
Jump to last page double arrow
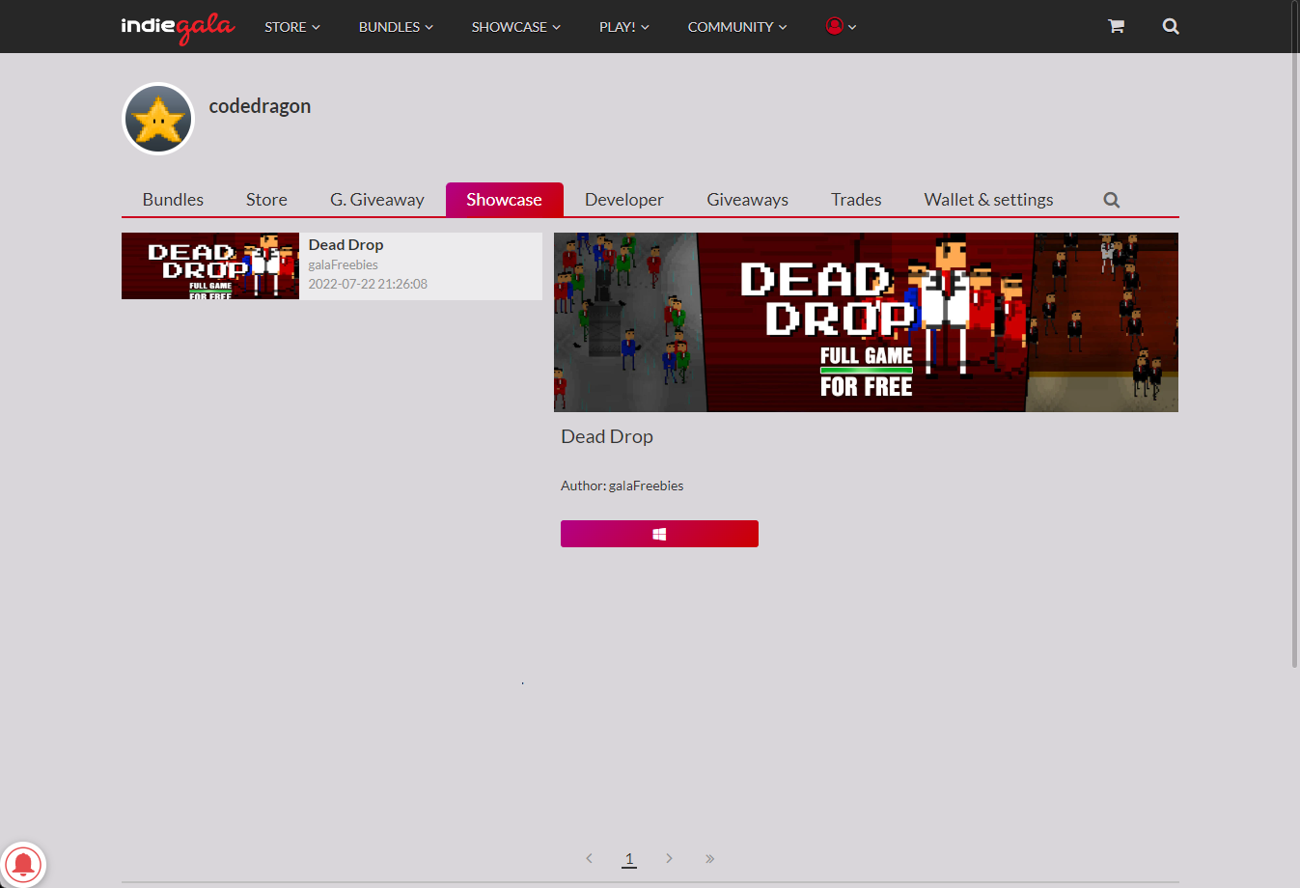point(709,858)
